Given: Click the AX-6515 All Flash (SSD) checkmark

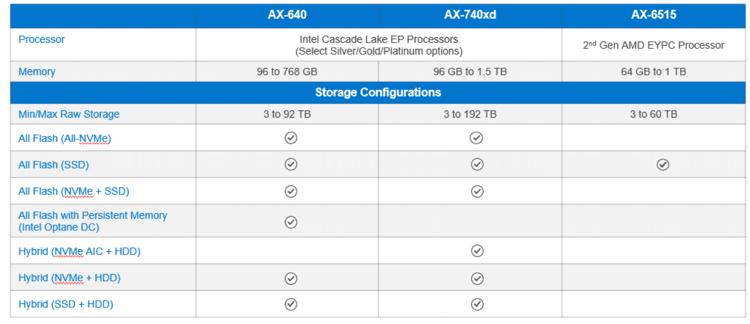Looking at the screenshot, I should tap(663, 165).
